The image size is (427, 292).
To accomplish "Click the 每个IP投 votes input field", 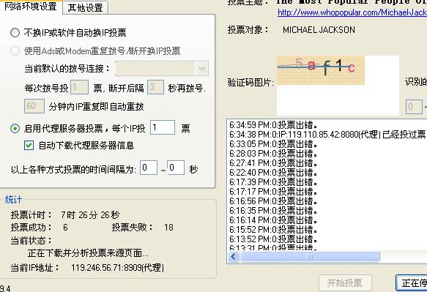I will tap(163, 127).
